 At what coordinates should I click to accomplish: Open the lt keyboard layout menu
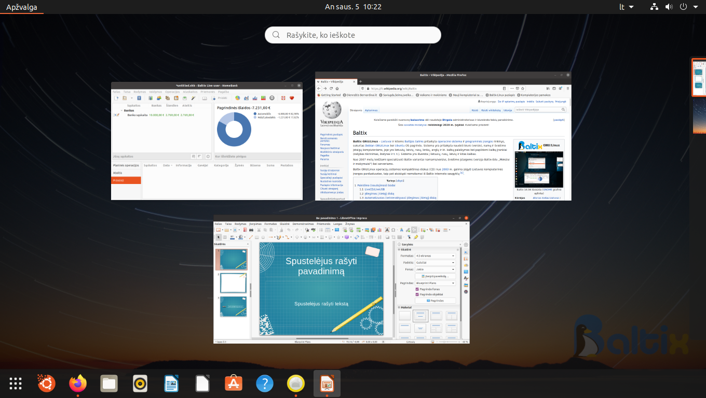pyautogui.click(x=627, y=7)
